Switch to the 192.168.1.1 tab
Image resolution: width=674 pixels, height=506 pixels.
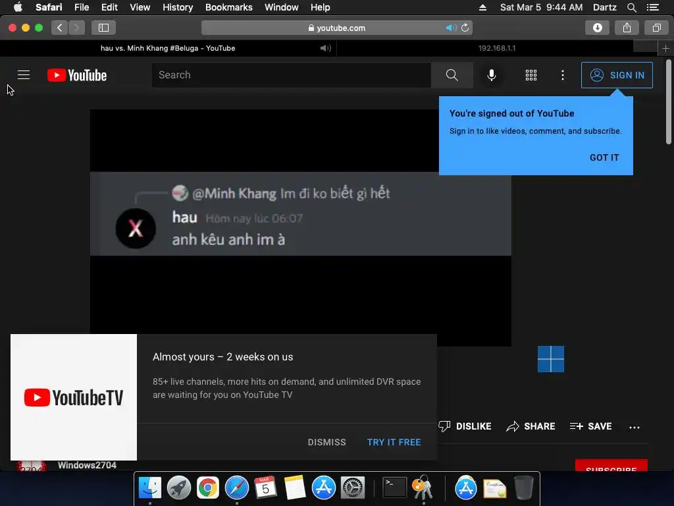click(497, 48)
